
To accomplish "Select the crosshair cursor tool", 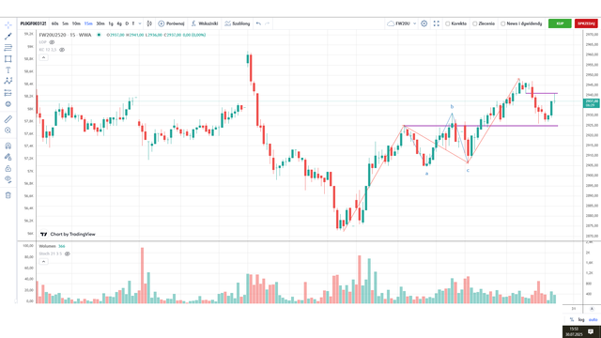I will click(x=8, y=25).
